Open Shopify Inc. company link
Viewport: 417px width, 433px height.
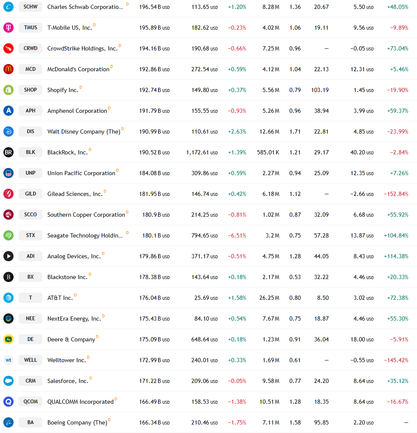63,90
